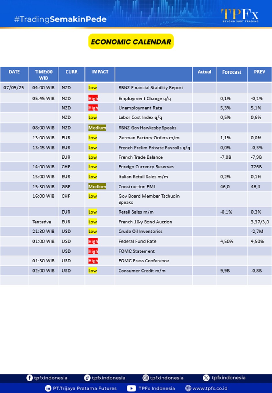The image size is (272, 393).
Task: Select the IMPACT column header
Action: click(100, 72)
